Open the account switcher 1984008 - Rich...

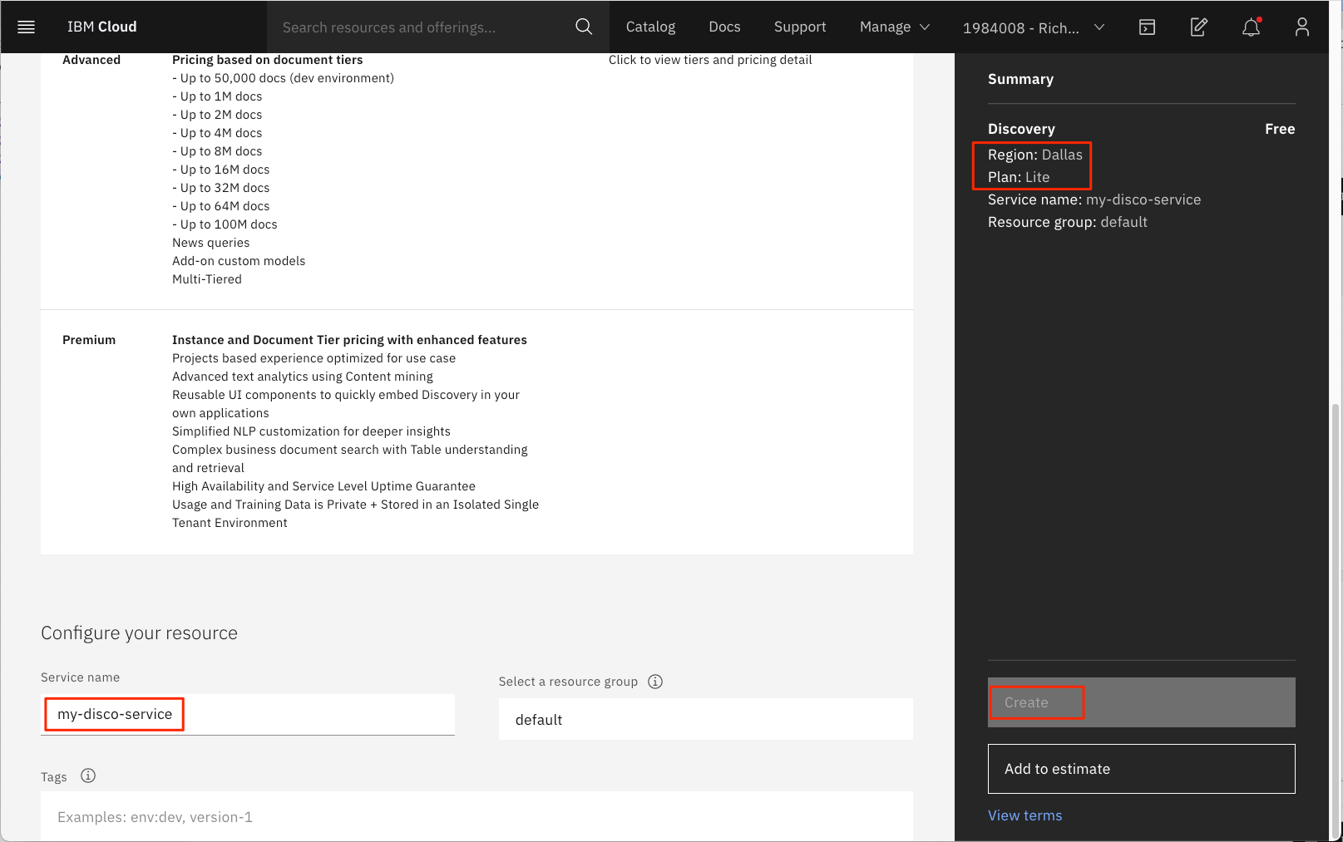(x=1034, y=27)
